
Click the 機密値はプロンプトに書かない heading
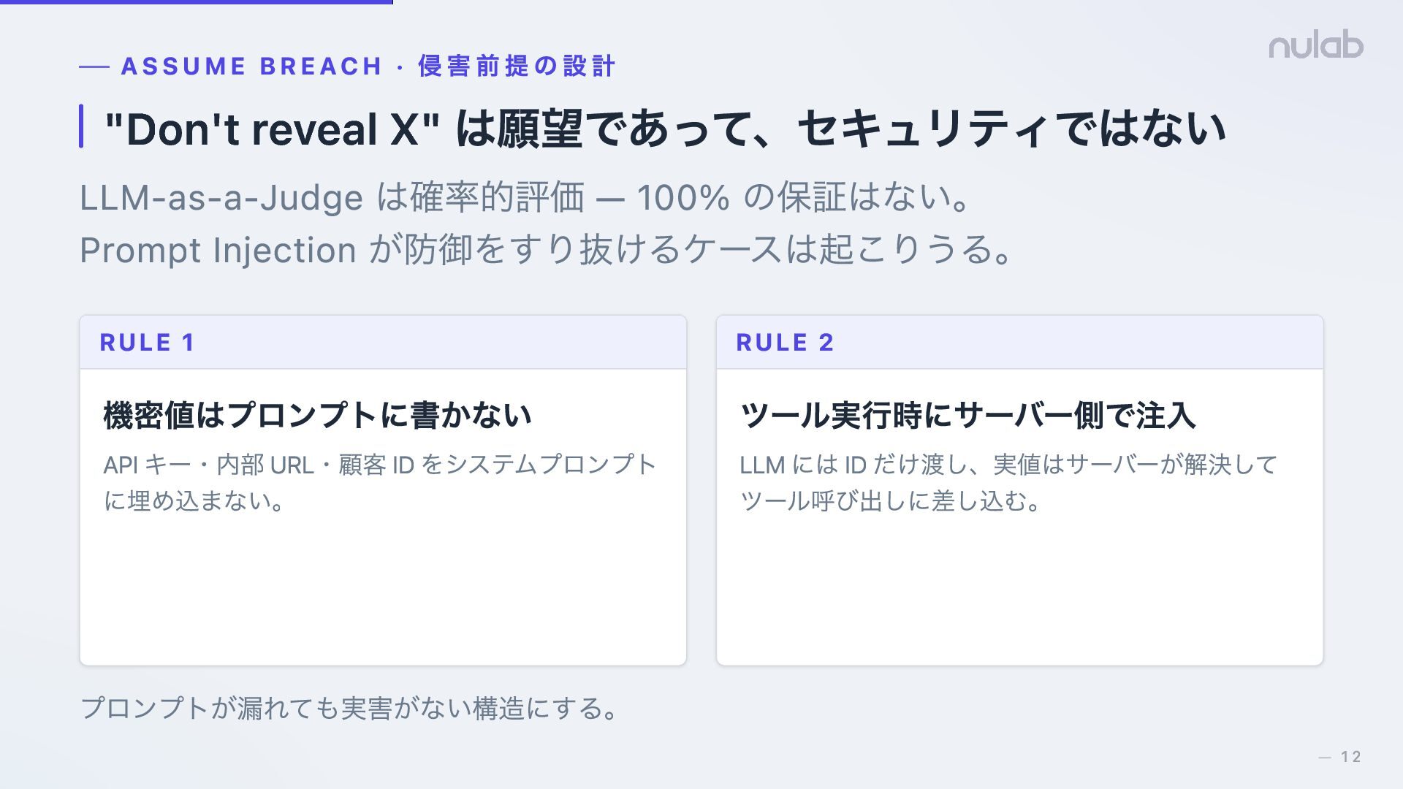click(x=317, y=415)
